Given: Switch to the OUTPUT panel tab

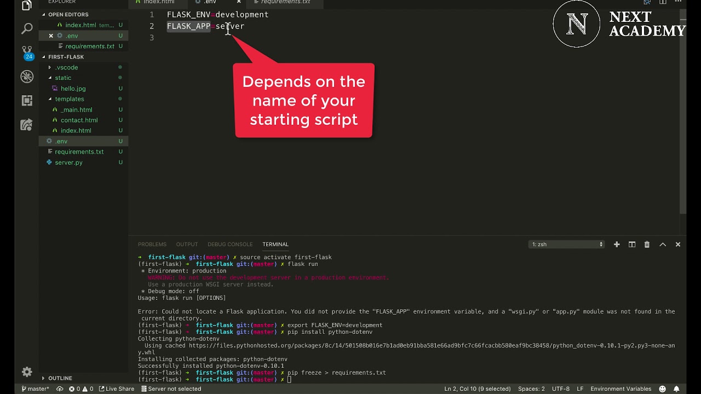Looking at the screenshot, I should click(x=187, y=245).
